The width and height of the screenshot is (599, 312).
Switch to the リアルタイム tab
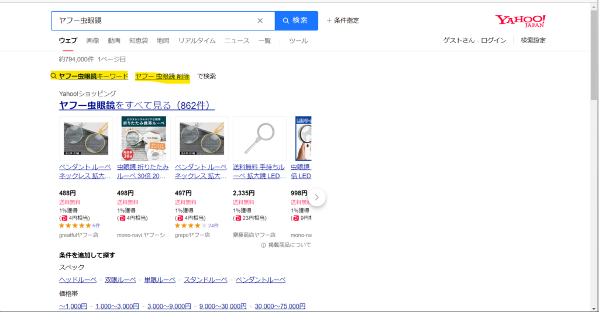coord(197,41)
